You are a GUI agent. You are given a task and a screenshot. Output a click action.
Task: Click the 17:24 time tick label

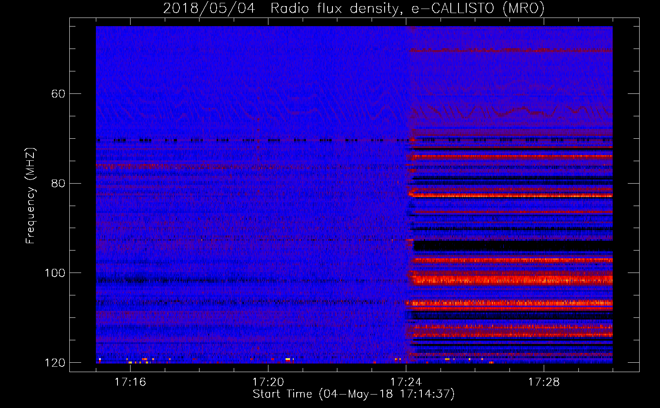coord(406,382)
